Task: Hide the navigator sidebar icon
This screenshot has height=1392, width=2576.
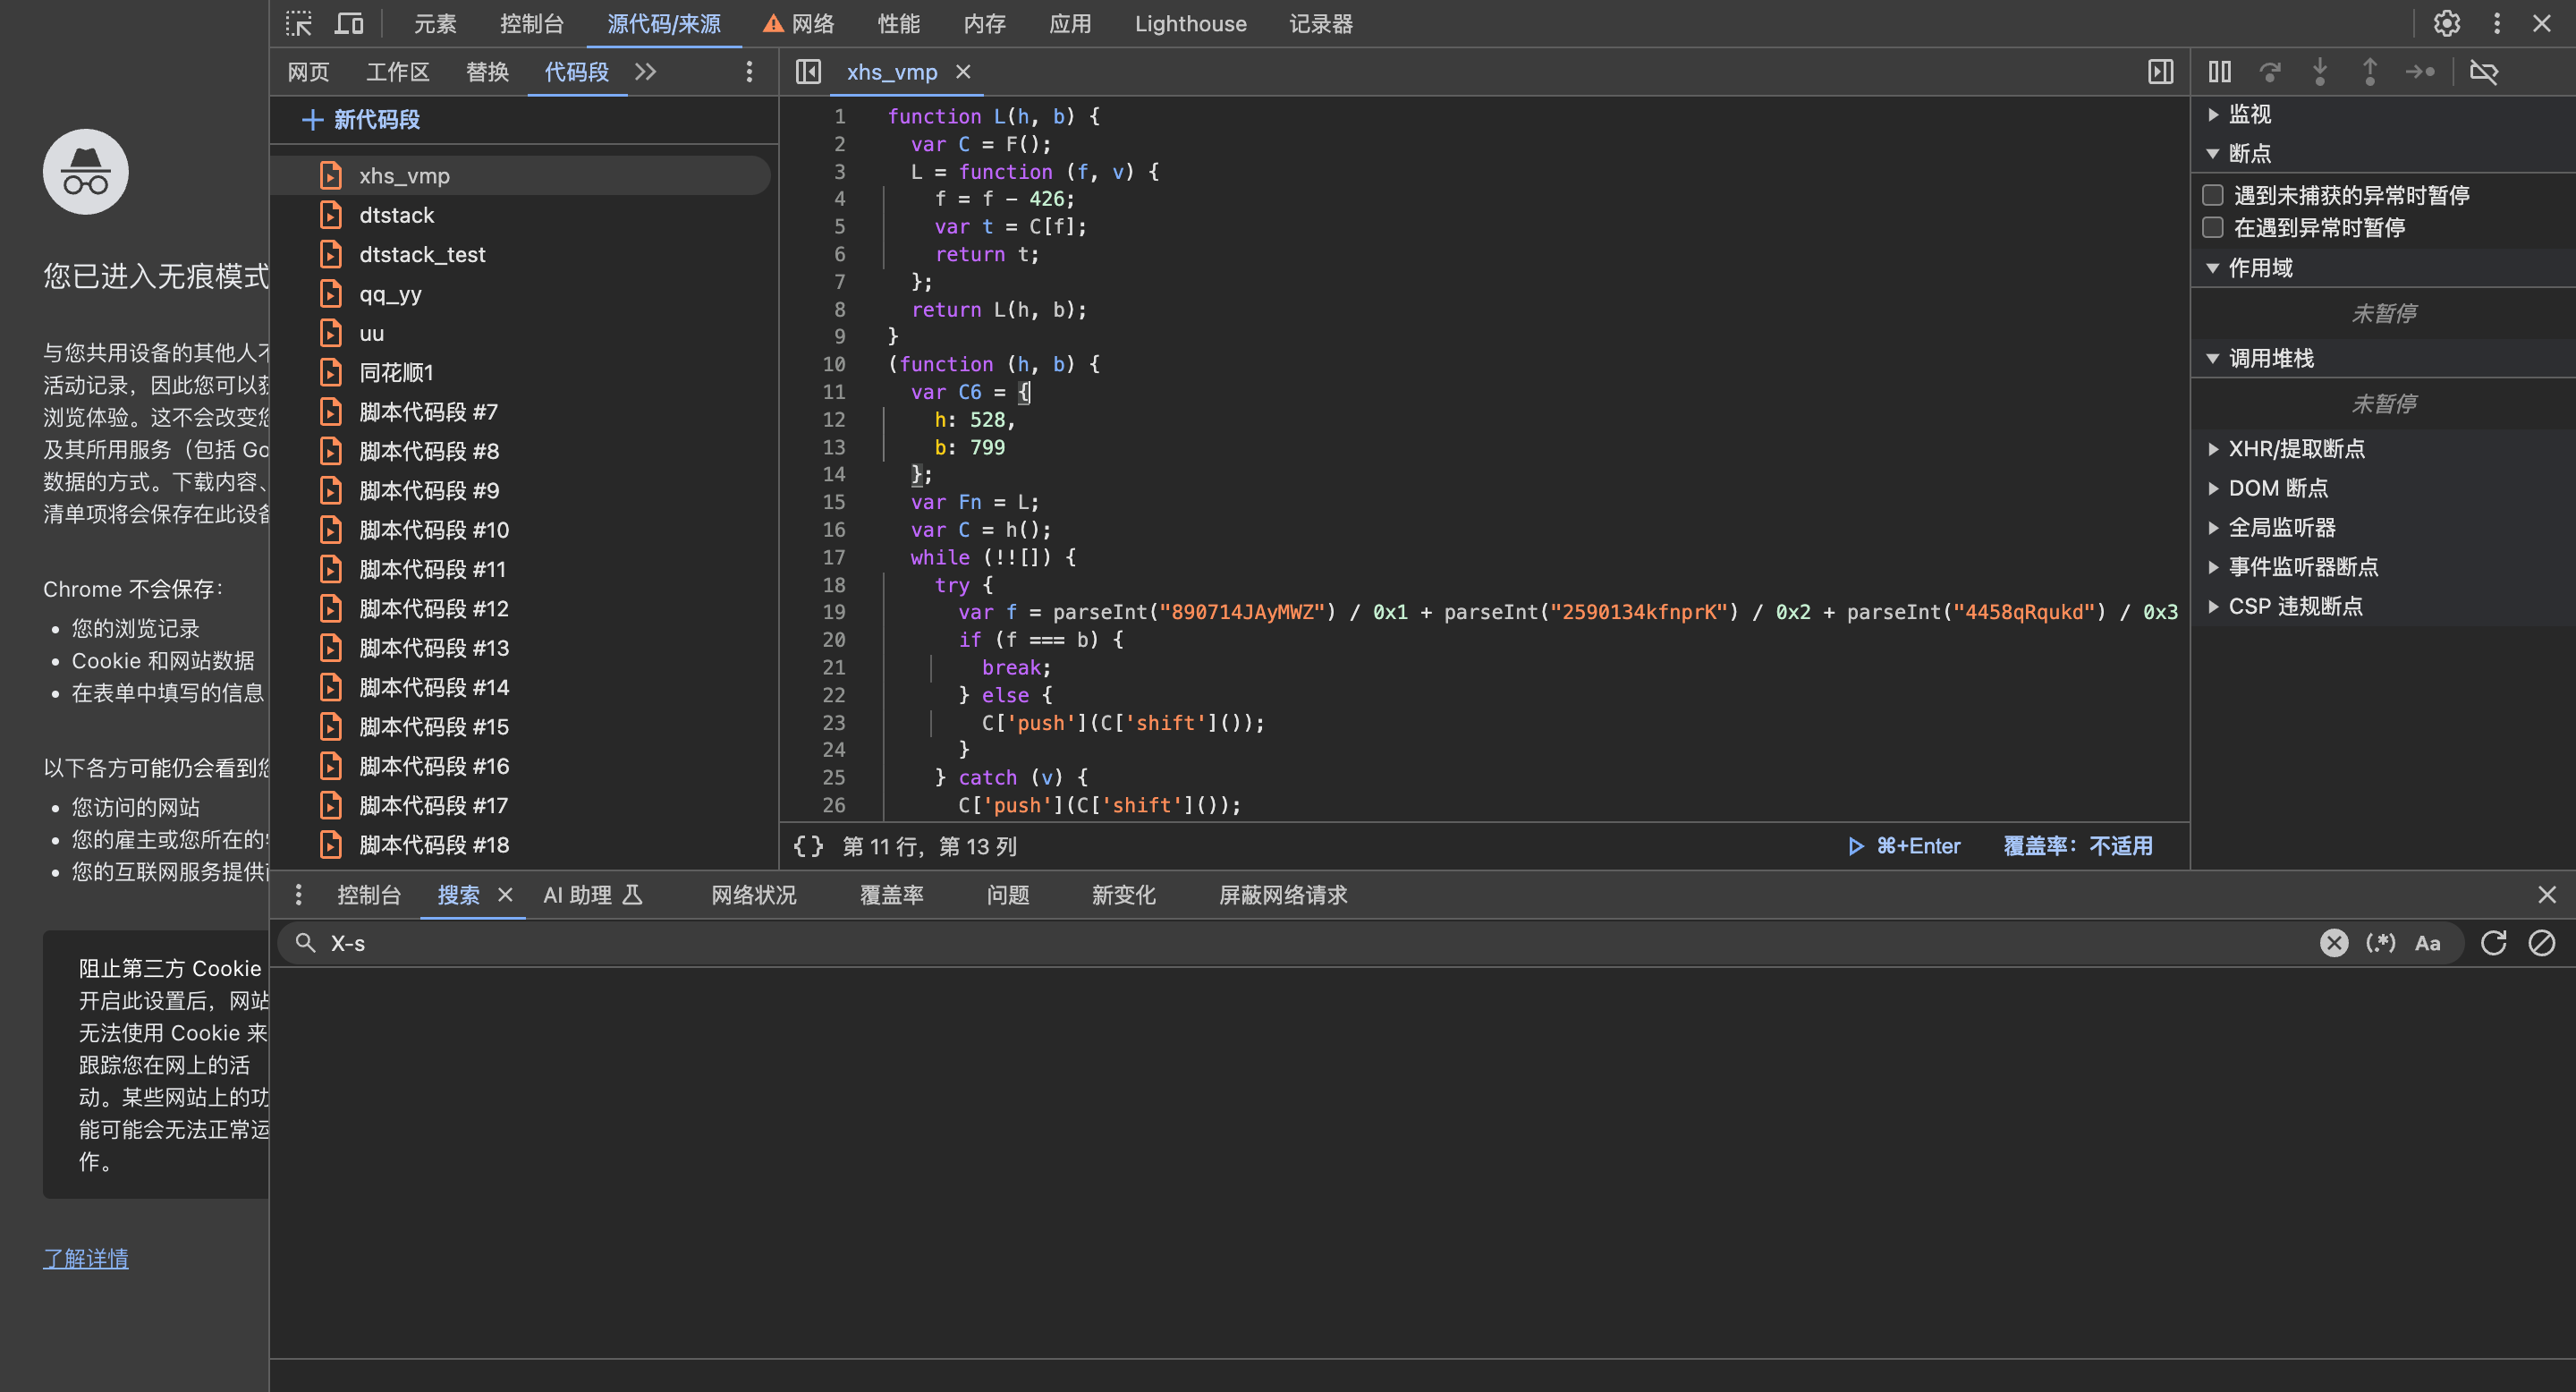Action: coord(808,72)
